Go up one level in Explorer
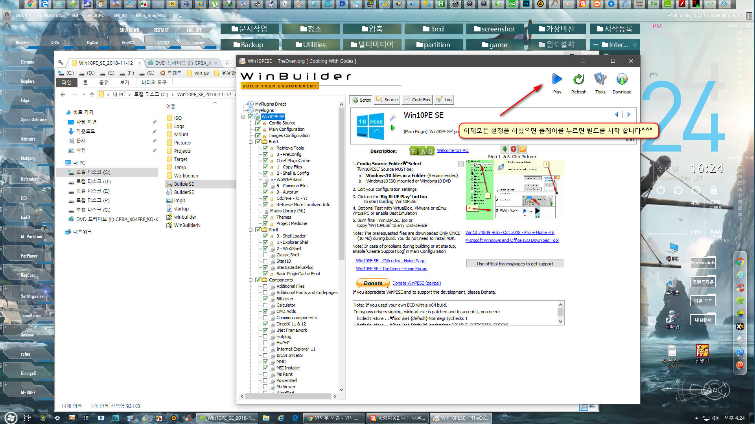This screenshot has height=424, width=755. click(x=92, y=95)
